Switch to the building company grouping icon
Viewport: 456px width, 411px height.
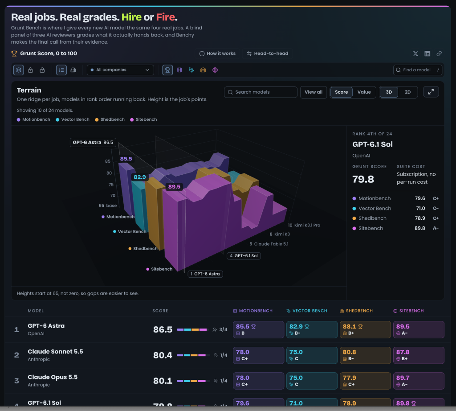pyautogui.click(x=73, y=70)
